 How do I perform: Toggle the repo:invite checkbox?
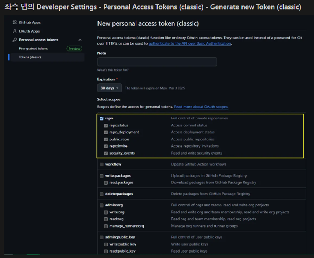point(106,146)
